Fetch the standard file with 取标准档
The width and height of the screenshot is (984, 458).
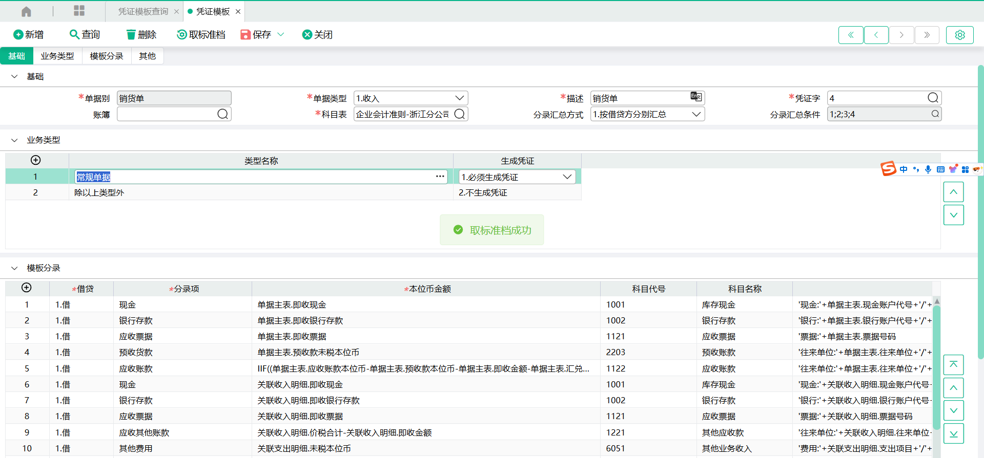point(201,34)
